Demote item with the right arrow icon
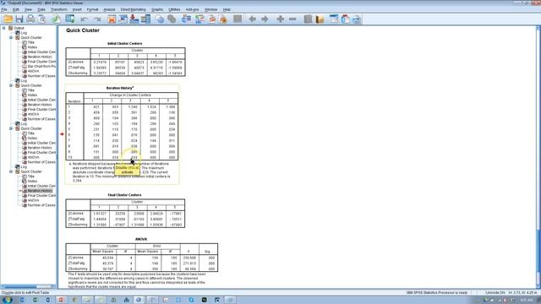Viewport: 541px width, 304px height. click(x=265, y=19)
